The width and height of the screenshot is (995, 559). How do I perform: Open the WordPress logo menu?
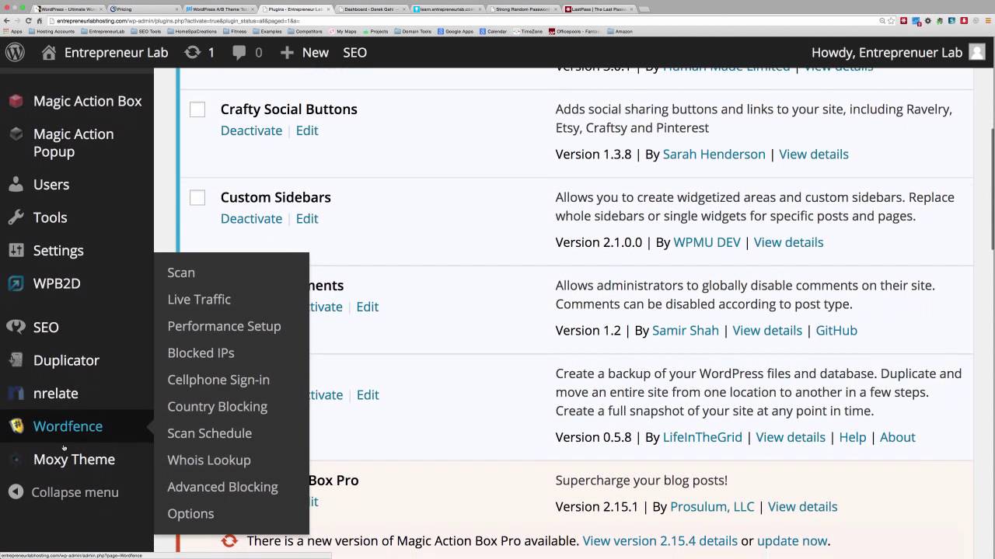15,52
